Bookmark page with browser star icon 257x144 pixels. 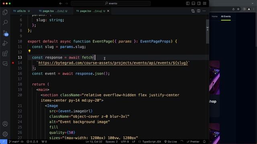click(x=238, y=9)
